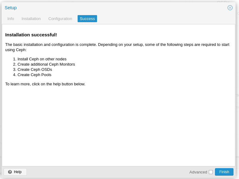Open the Installation tab

click(x=31, y=19)
